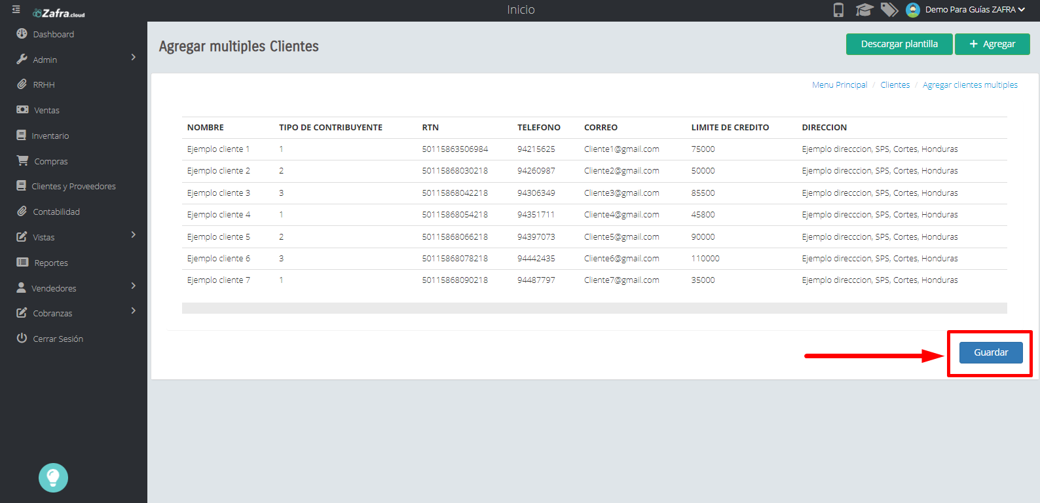Select cell Ejemplo cliente 5

[x=218, y=237]
